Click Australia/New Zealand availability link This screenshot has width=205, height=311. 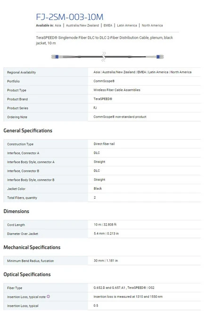click(x=82, y=25)
